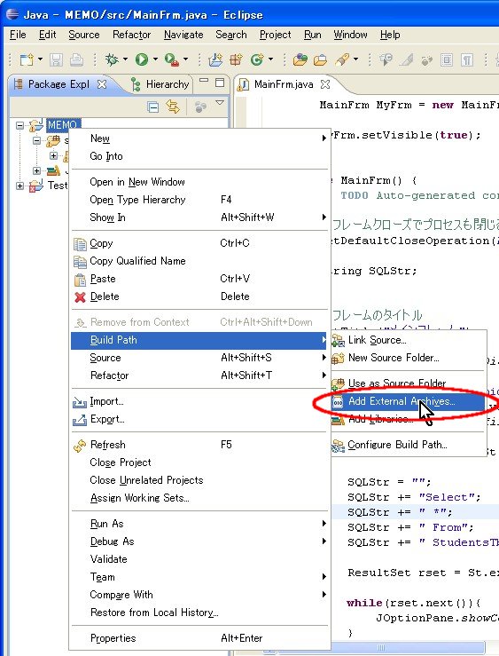The image size is (499, 656).
Task: Maximize the Package Explorer view
Action: [x=220, y=83]
